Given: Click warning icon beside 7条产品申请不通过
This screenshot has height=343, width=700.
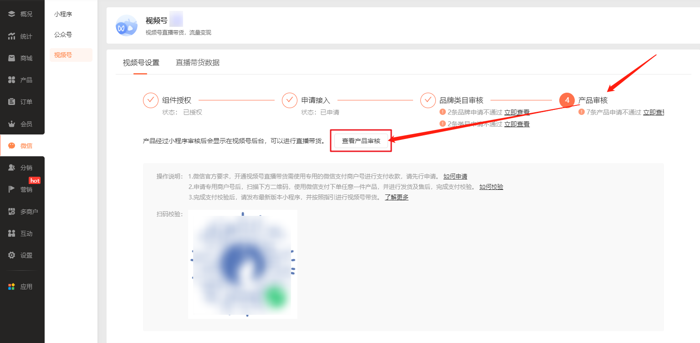Looking at the screenshot, I should tap(581, 112).
